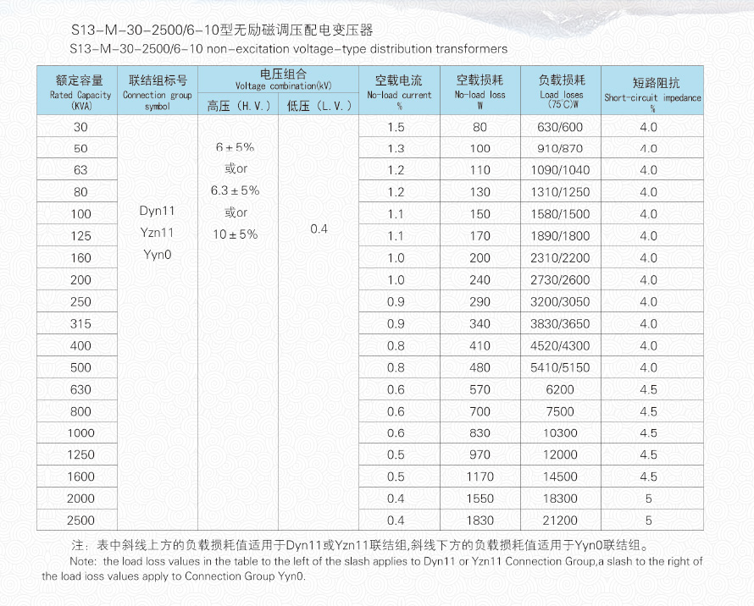Click the Connection group symbol header
754x606 pixels.
pos(157,89)
